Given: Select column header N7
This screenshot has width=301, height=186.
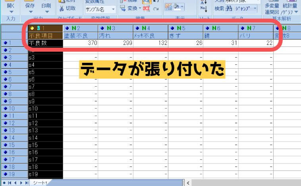Looking at the screenshot, I should 256,28.
